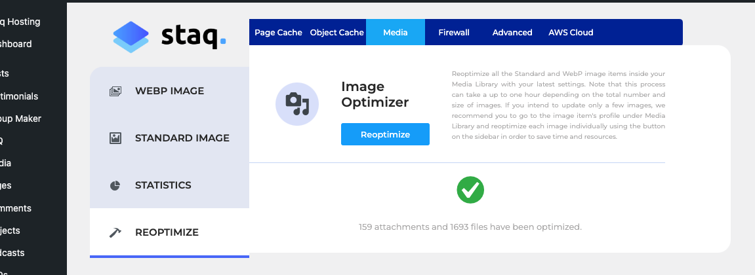
Task: Switch to the AWS Cloud tab
Action: point(571,32)
